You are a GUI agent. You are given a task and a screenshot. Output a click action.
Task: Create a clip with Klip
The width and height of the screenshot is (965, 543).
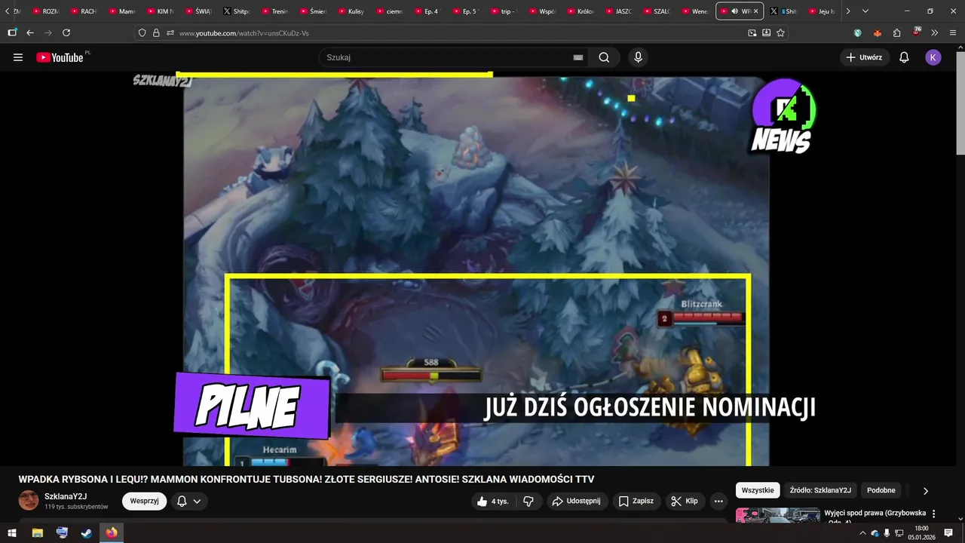(685, 501)
